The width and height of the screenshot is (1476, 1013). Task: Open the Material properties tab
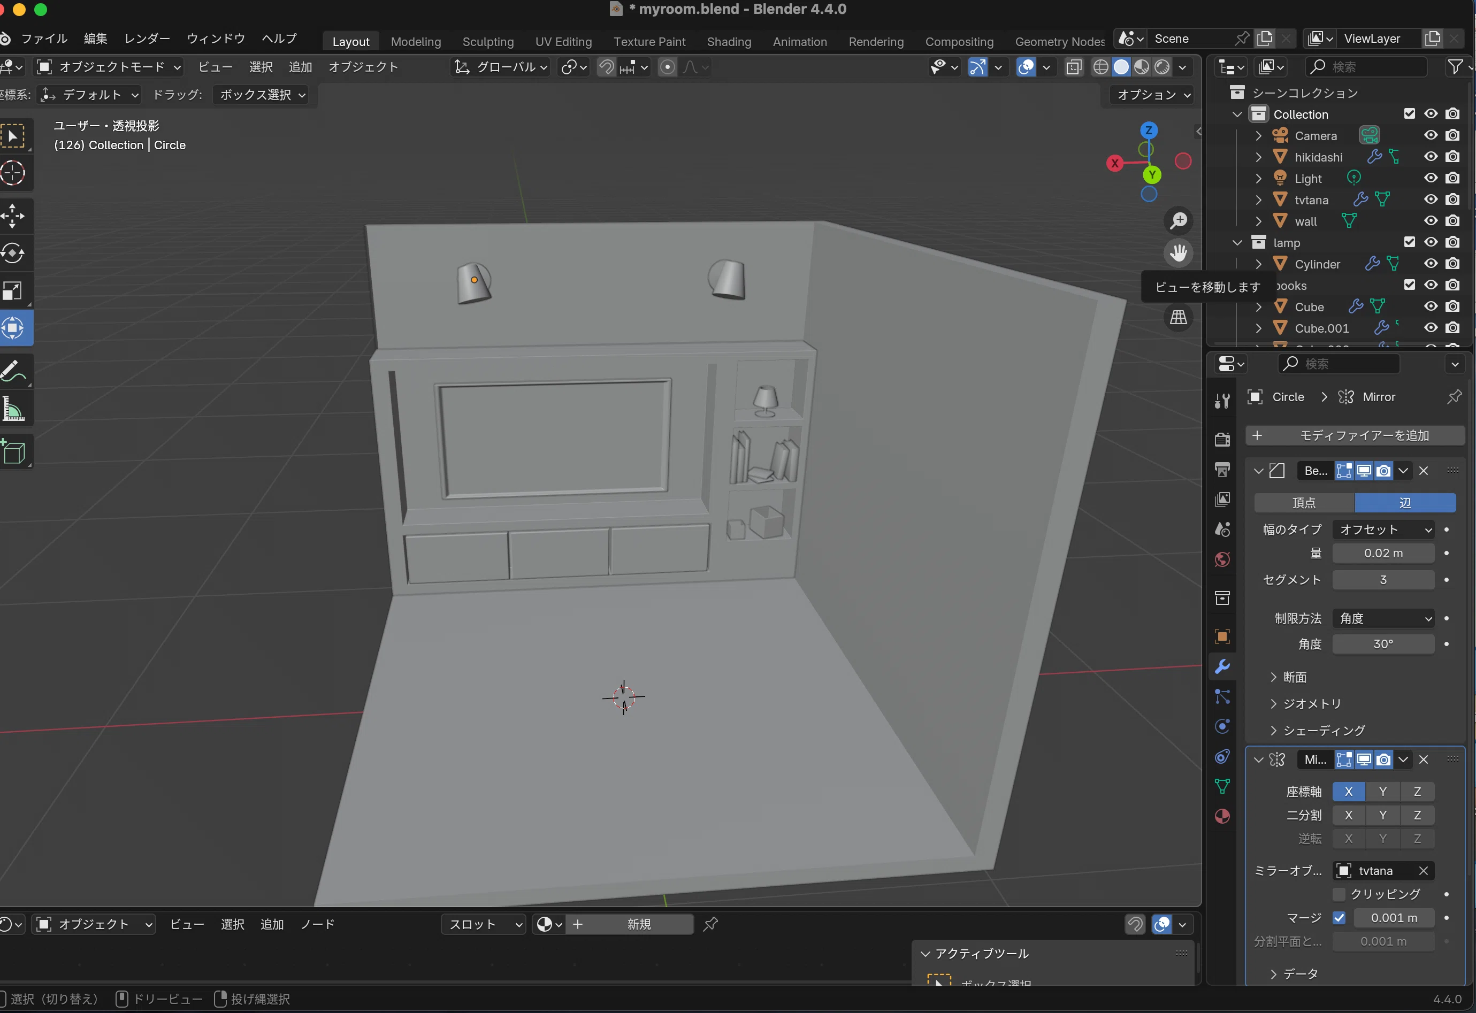pos(1222,816)
